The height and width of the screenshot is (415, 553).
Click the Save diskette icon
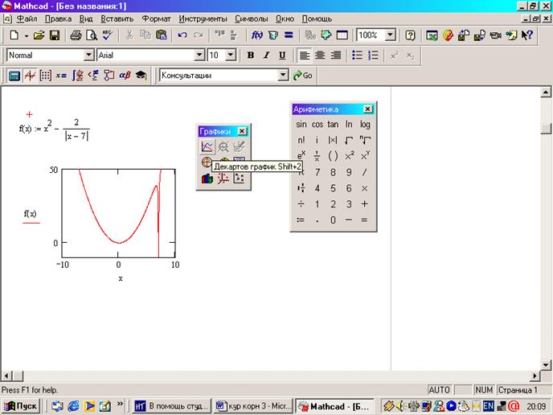tap(55, 35)
